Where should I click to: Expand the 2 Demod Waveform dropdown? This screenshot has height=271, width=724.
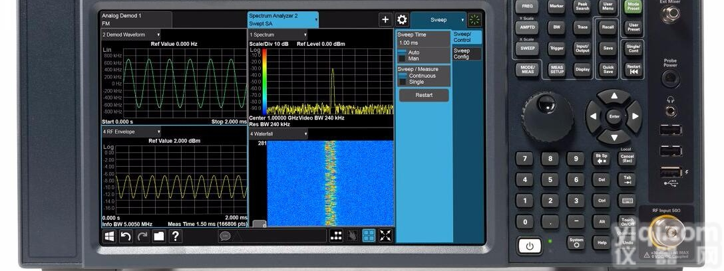point(132,35)
